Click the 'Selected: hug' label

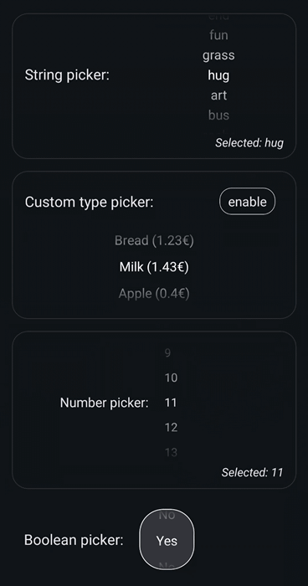[x=249, y=143]
